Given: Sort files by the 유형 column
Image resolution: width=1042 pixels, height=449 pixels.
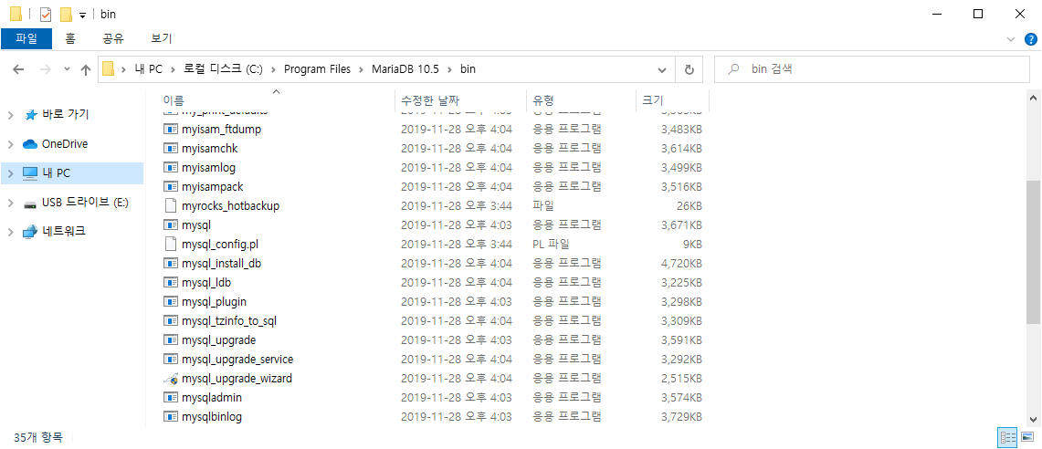Looking at the screenshot, I should click(x=543, y=101).
